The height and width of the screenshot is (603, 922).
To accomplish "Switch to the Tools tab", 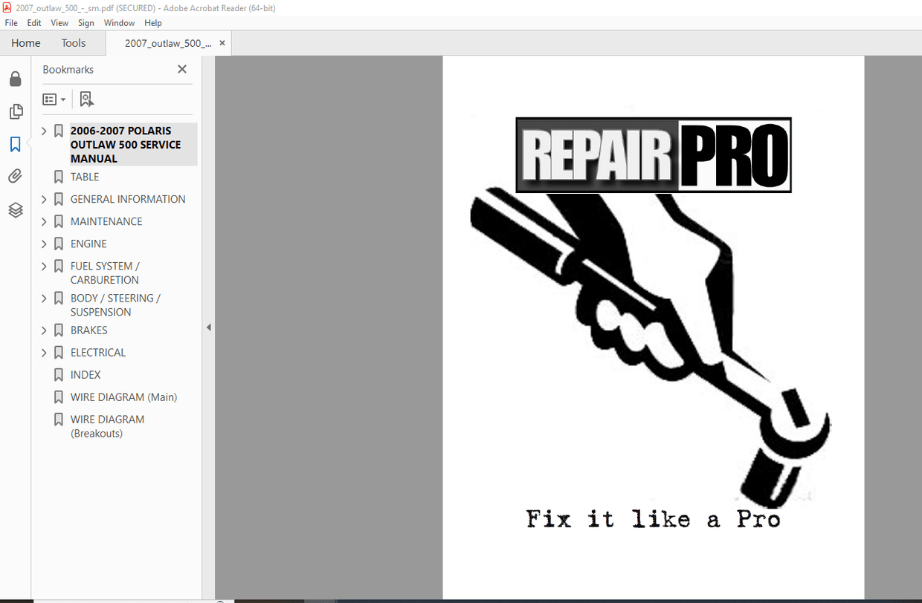I will [73, 42].
